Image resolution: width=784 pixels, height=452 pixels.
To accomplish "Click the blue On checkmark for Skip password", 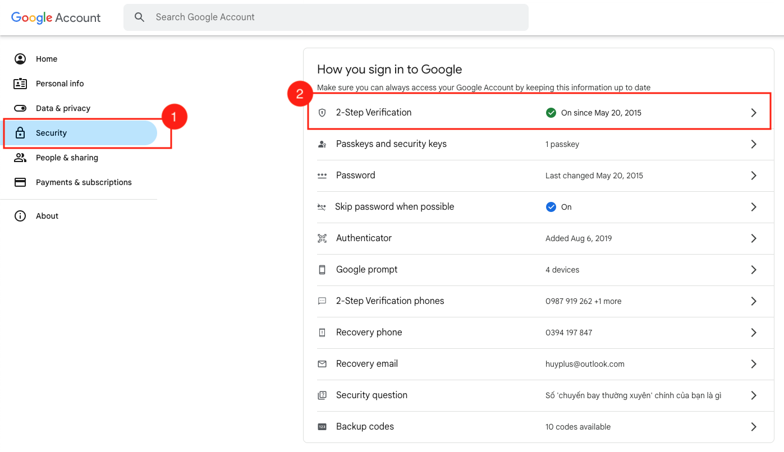I will point(551,207).
